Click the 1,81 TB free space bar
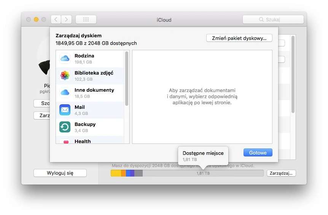Image resolution: width=328 pixels, height=215 pixels. 203,173
